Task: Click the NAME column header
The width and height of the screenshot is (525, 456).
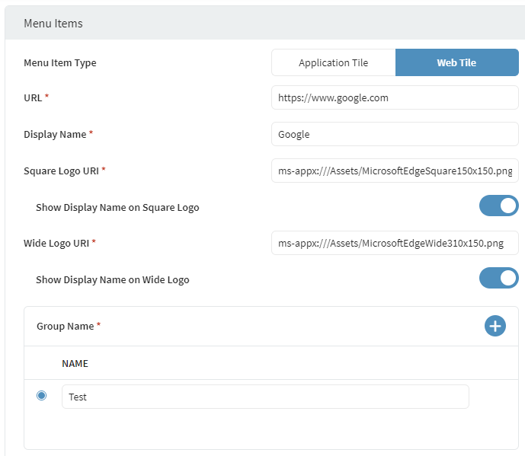Action: tap(75, 363)
